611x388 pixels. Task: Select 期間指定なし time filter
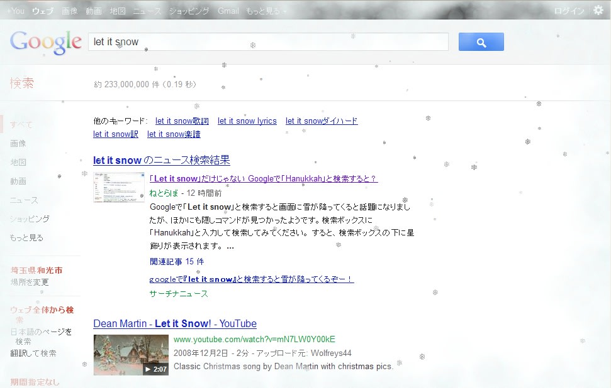(x=35, y=382)
